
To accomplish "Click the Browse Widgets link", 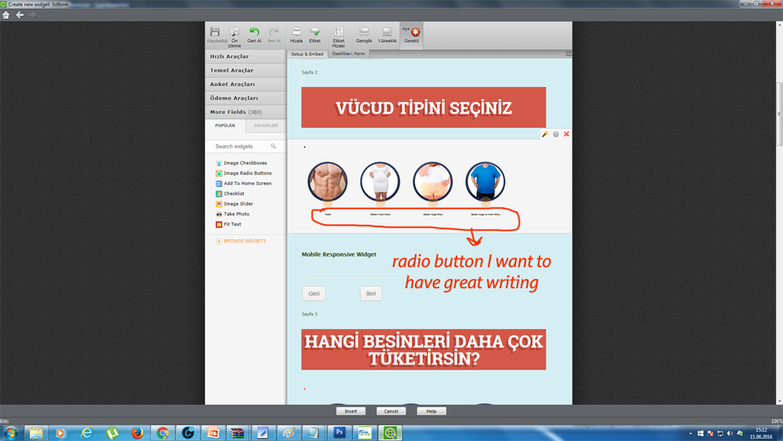I will 244,241.
